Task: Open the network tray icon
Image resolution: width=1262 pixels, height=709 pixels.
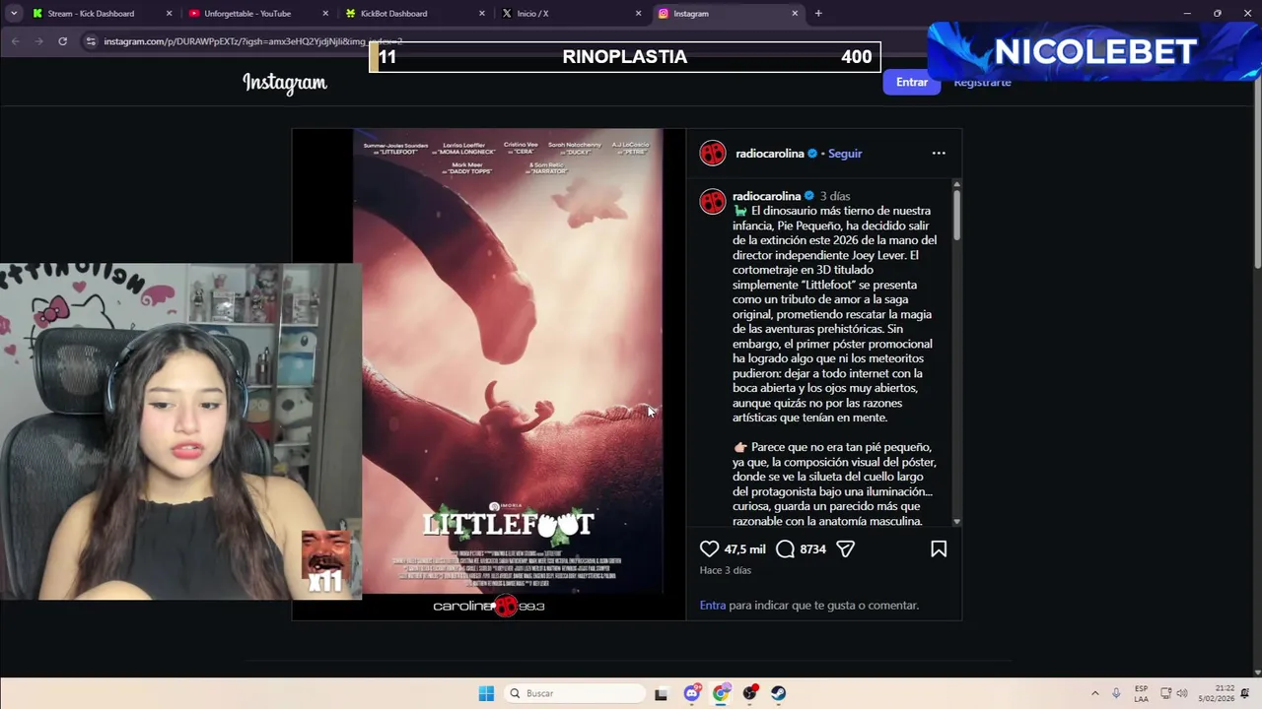Action: 1165,693
